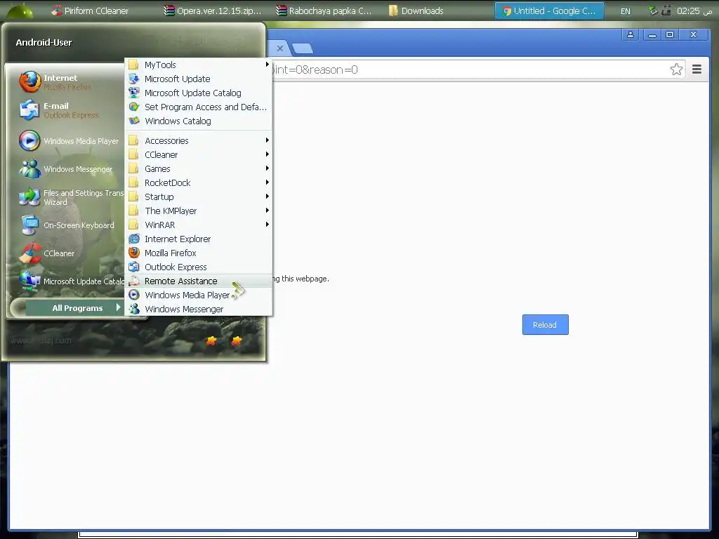The width and height of the screenshot is (719, 539).
Task: Click right orange star icon at Start menu bottom
Action: tap(236, 340)
